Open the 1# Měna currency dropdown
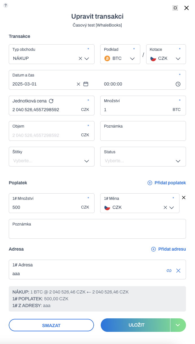Image resolution: width=195 pixels, height=344 pixels. click(172, 207)
